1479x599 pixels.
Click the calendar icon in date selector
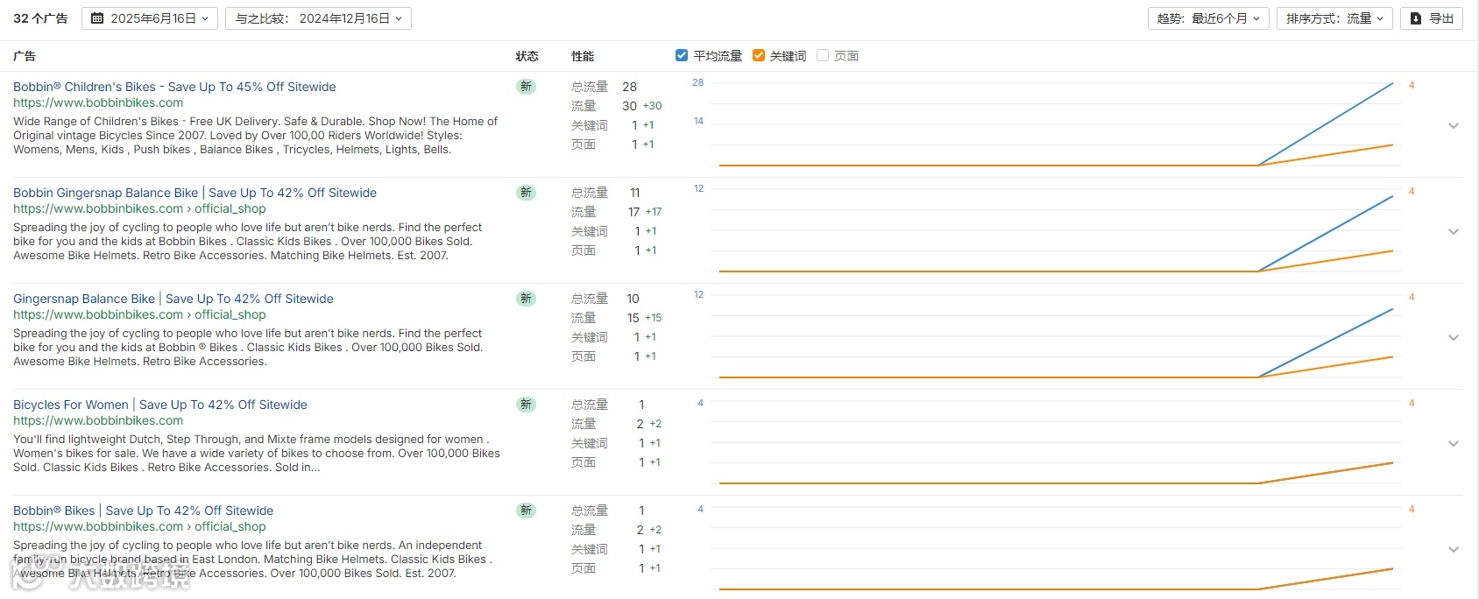coord(97,18)
